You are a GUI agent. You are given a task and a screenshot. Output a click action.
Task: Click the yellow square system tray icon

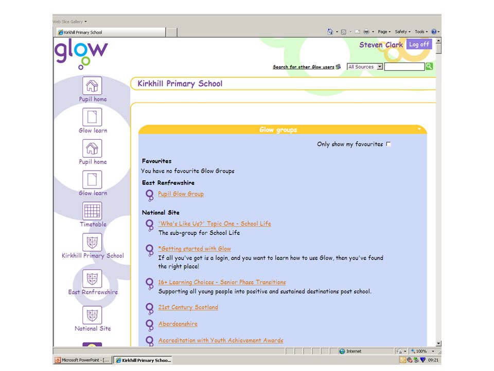(x=403, y=360)
